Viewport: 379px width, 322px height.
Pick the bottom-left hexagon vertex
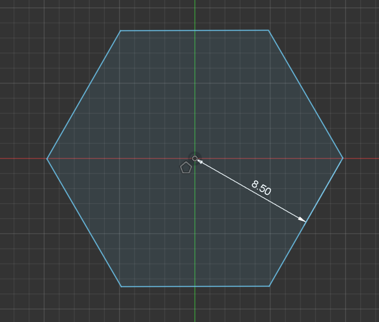(121, 287)
